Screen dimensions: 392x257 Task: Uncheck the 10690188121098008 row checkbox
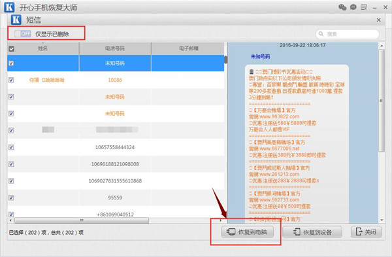tap(11, 164)
